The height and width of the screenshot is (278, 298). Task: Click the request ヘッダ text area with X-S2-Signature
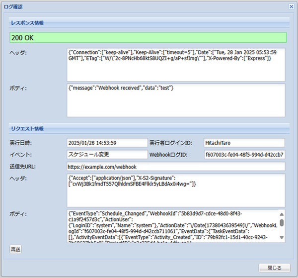[176, 189]
